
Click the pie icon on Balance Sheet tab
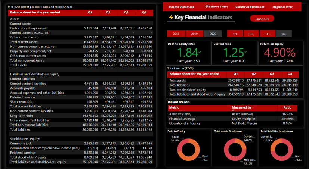[207, 7]
